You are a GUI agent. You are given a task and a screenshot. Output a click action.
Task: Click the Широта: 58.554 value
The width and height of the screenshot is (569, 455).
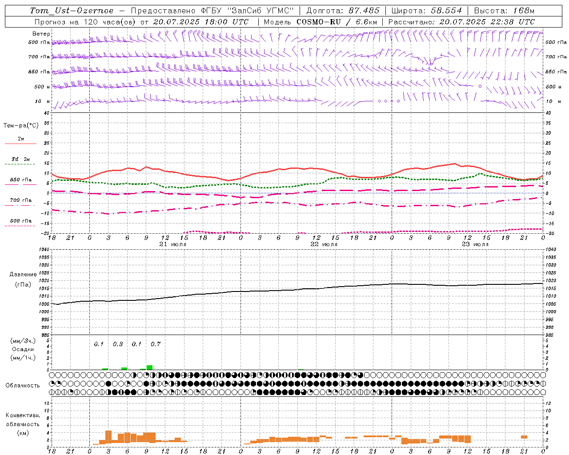point(427,11)
